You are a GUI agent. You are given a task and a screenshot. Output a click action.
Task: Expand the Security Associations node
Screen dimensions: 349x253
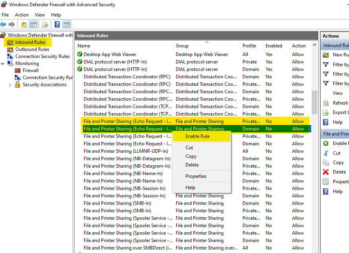coord(10,85)
